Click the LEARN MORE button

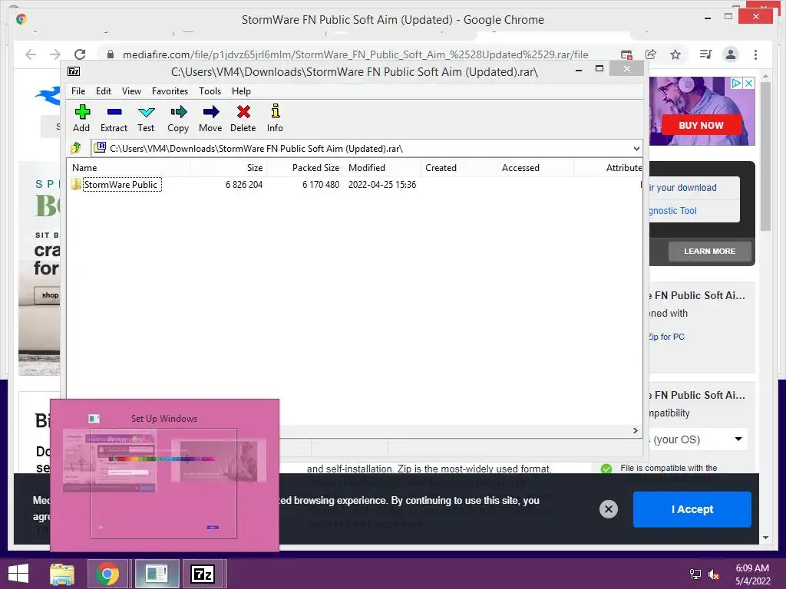tap(709, 251)
